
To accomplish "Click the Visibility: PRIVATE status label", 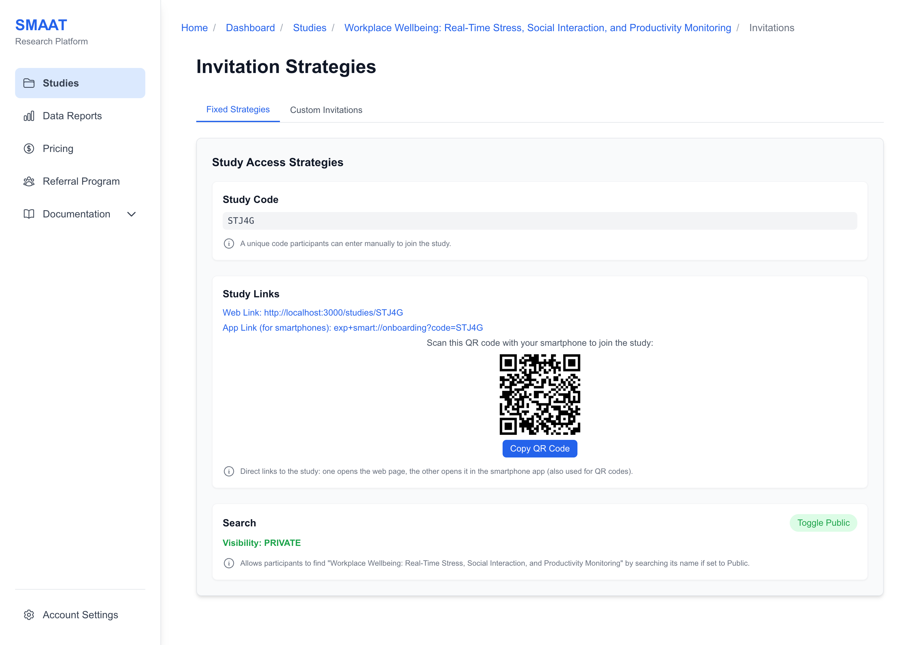I will (x=262, y=543).
